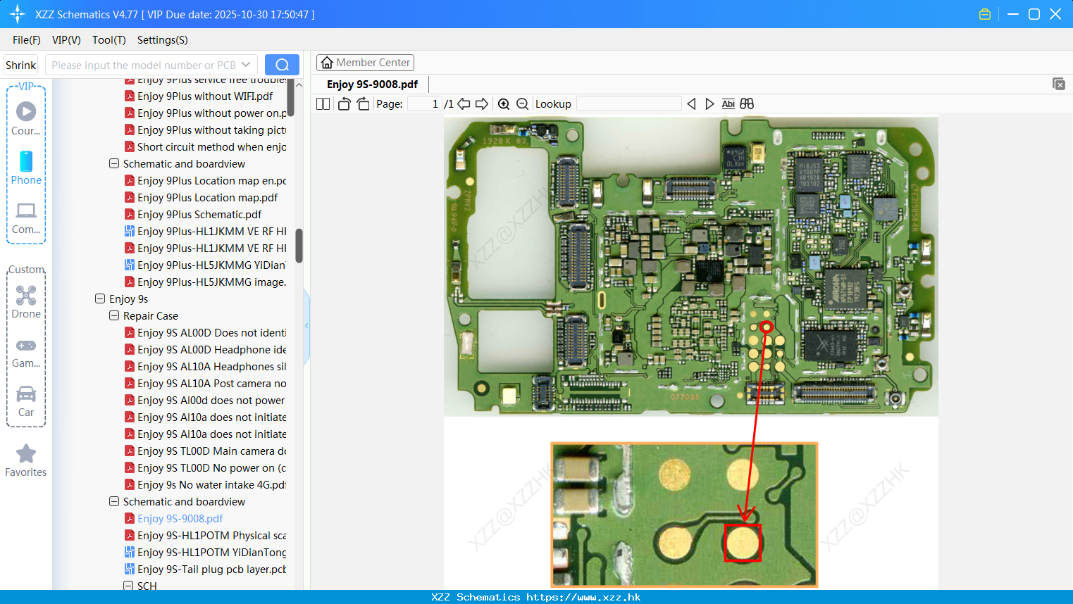Viewport: 1073px width, 604px height.
Task: Toggle the Abi text match option
Action: click(728, 103)
